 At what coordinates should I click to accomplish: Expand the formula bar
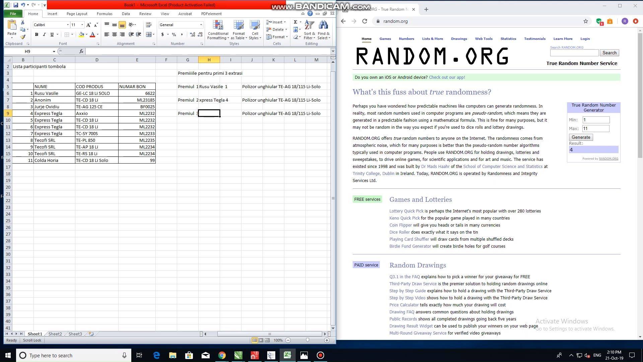coord(333,51)
